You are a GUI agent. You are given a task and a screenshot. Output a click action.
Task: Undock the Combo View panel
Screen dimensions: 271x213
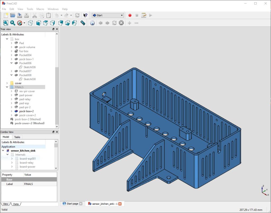point(53,132)
